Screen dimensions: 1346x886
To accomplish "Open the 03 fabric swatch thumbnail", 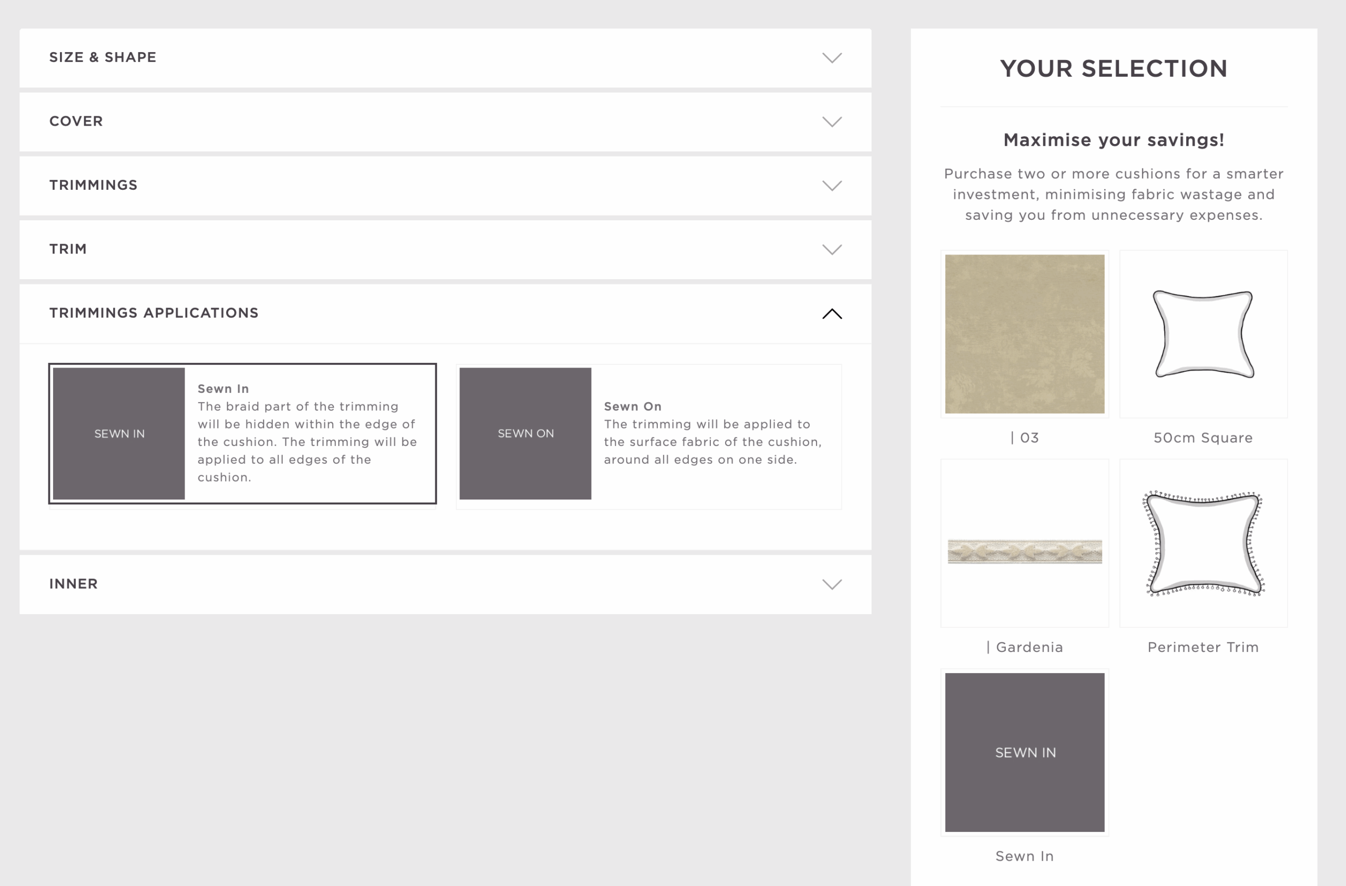I will pyautogui.click(x=1024, y=333).
